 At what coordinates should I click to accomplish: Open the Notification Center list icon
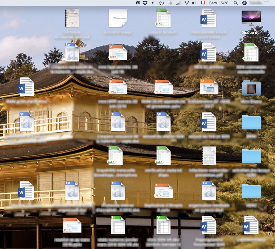[267, 3]
